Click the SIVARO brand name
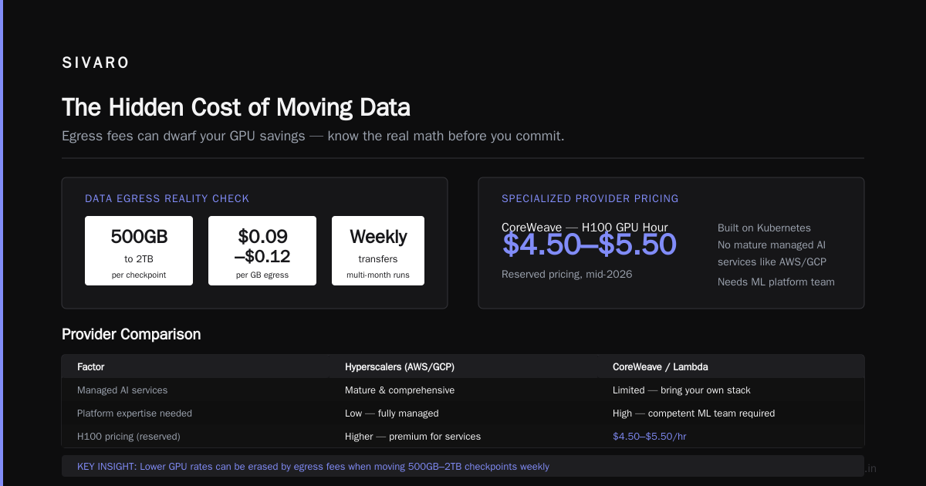 (x=96, y=63)
